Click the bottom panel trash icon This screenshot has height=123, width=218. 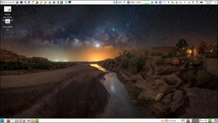pyautogui.click(x=216, y=121)
